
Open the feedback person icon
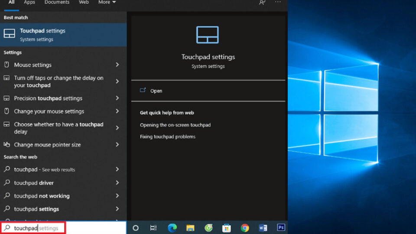click(262, 3)
